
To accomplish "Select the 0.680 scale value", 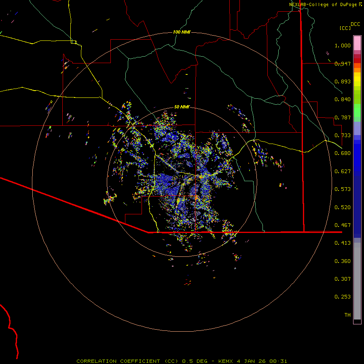I will [x=343, y=153].
